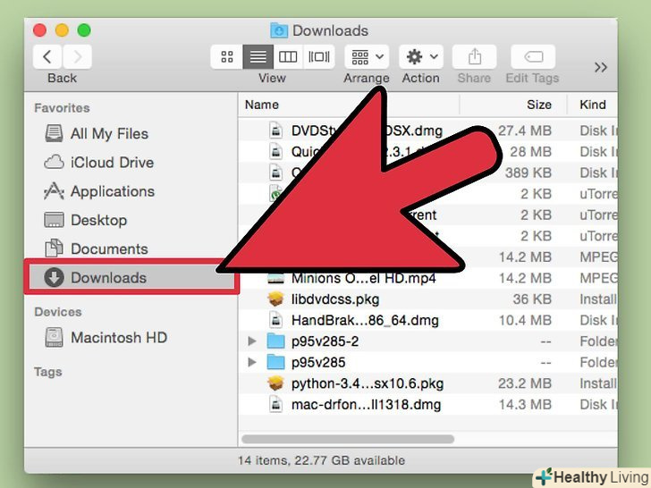The width and height of the screenshot is (651, 488).
Task: Select the p95v285-2 folder name
Action: (325, 341)
